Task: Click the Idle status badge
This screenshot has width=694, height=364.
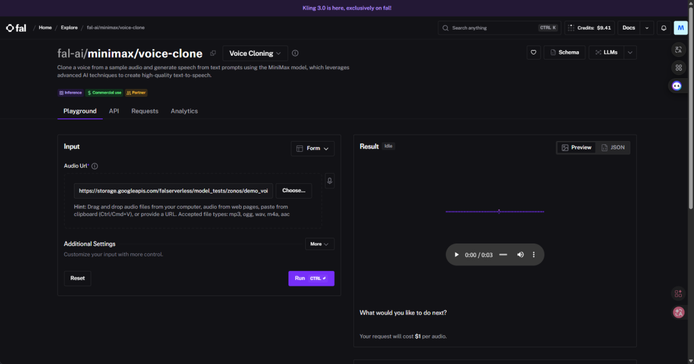Action: pos(388,146)
